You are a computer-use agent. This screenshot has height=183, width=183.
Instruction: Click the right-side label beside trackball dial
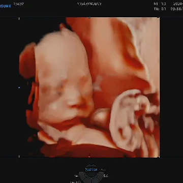click(x=106, y=176)
